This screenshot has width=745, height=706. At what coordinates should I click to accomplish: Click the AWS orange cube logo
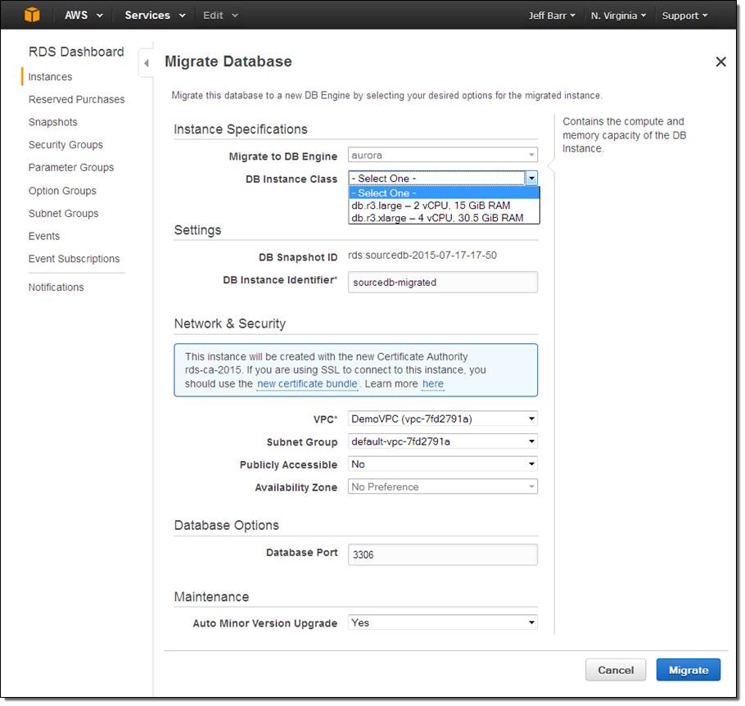[x=32, y=15]
